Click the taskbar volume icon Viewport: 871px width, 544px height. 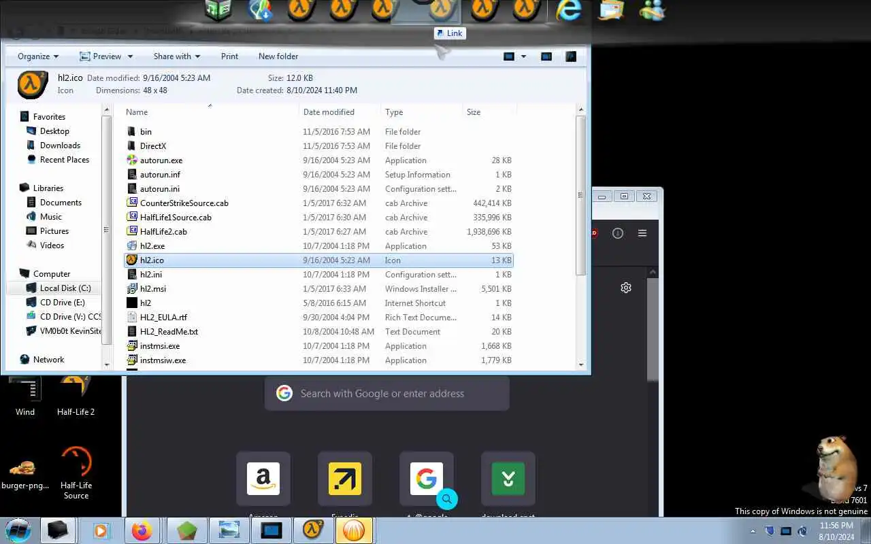pyautogui.click(x=802, y=531)
